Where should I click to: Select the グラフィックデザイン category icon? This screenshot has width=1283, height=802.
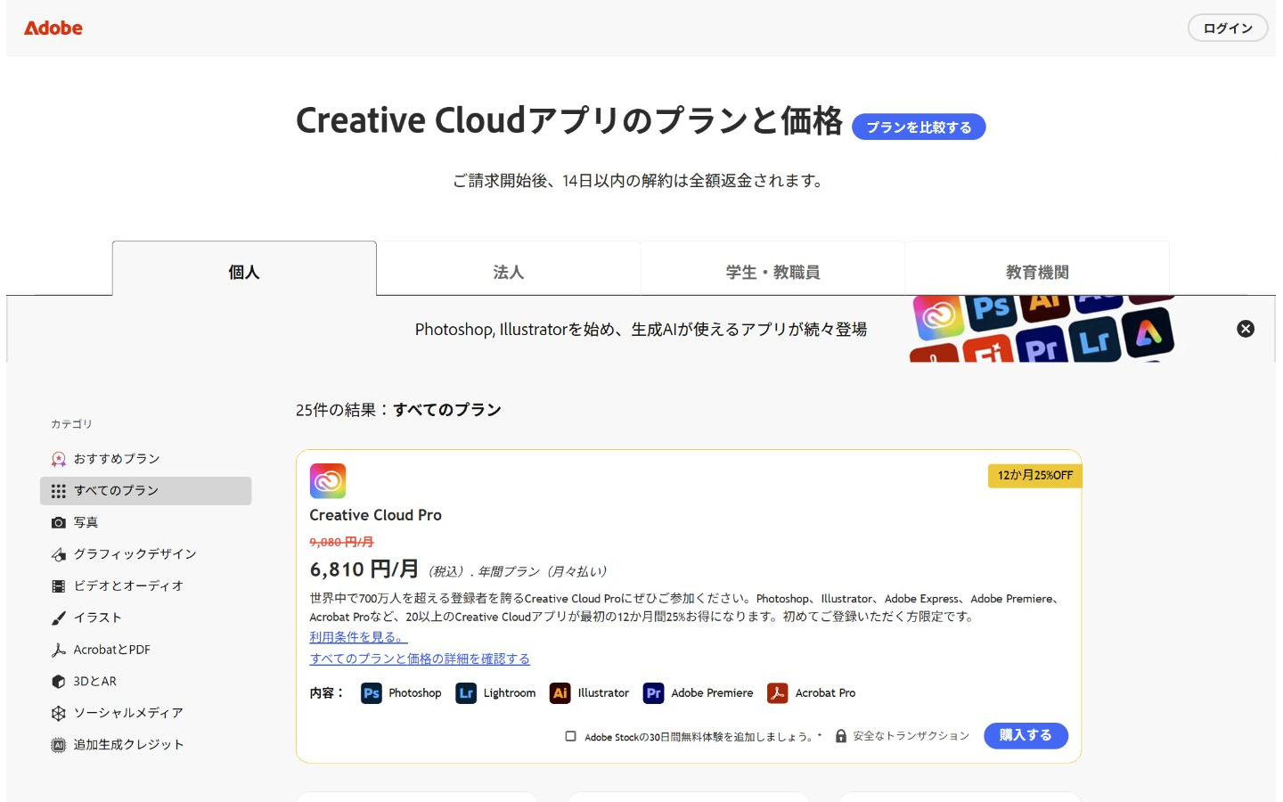coord(59,554)
